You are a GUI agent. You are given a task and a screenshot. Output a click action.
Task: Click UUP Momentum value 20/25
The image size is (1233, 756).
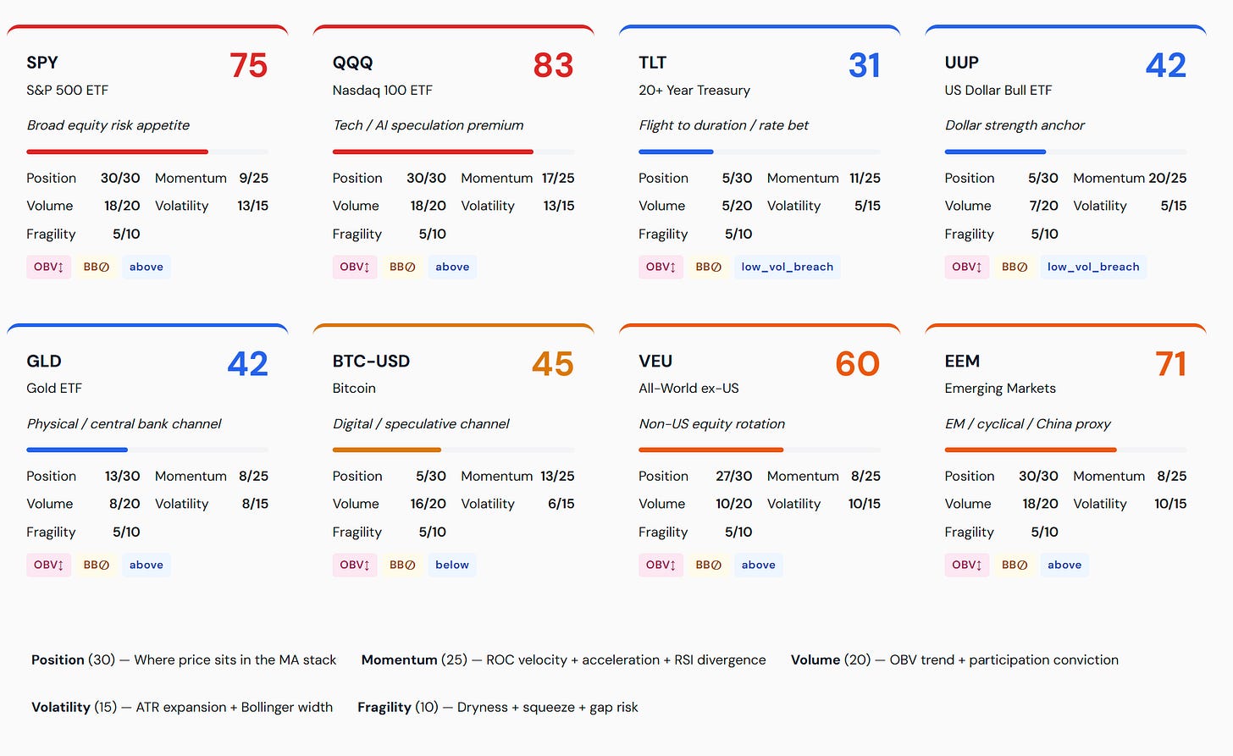coord(1167,178)
